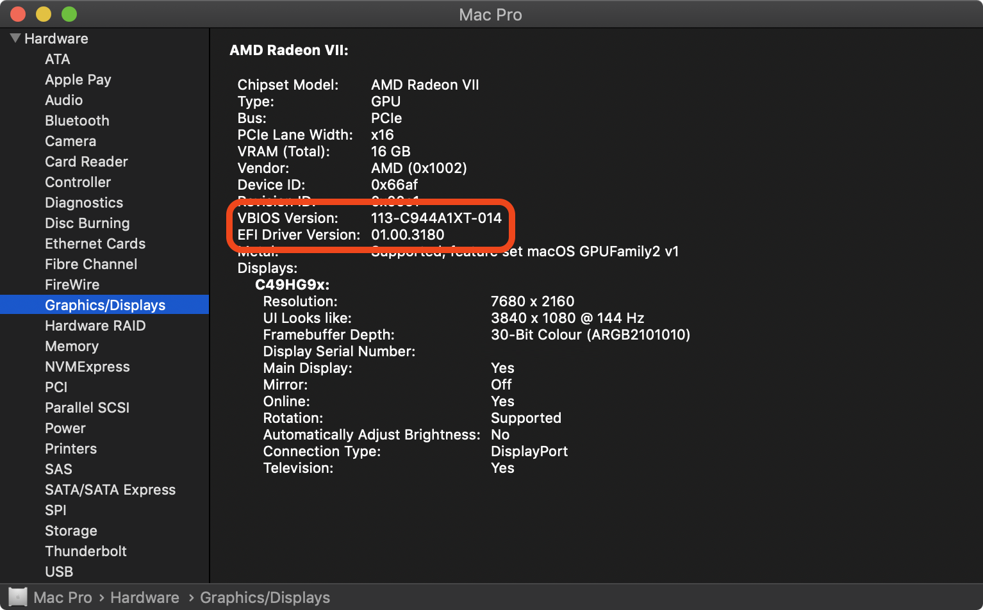Viewport: 983px width, 610px height.
Task: Collapse the Hardware disclosure triangle
Action: [x=15, y=38]
